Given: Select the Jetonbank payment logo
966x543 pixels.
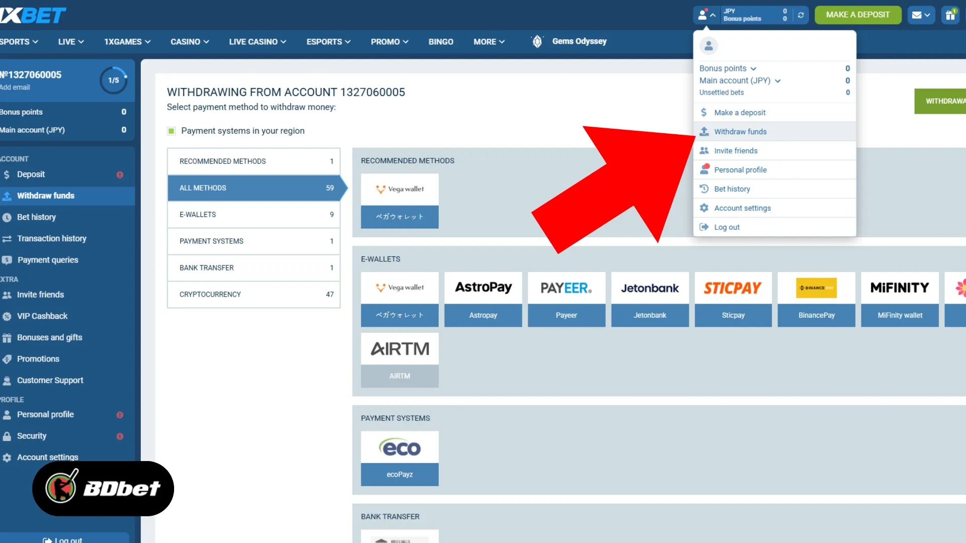Looking at the screenshot, I should coord(650,288).
